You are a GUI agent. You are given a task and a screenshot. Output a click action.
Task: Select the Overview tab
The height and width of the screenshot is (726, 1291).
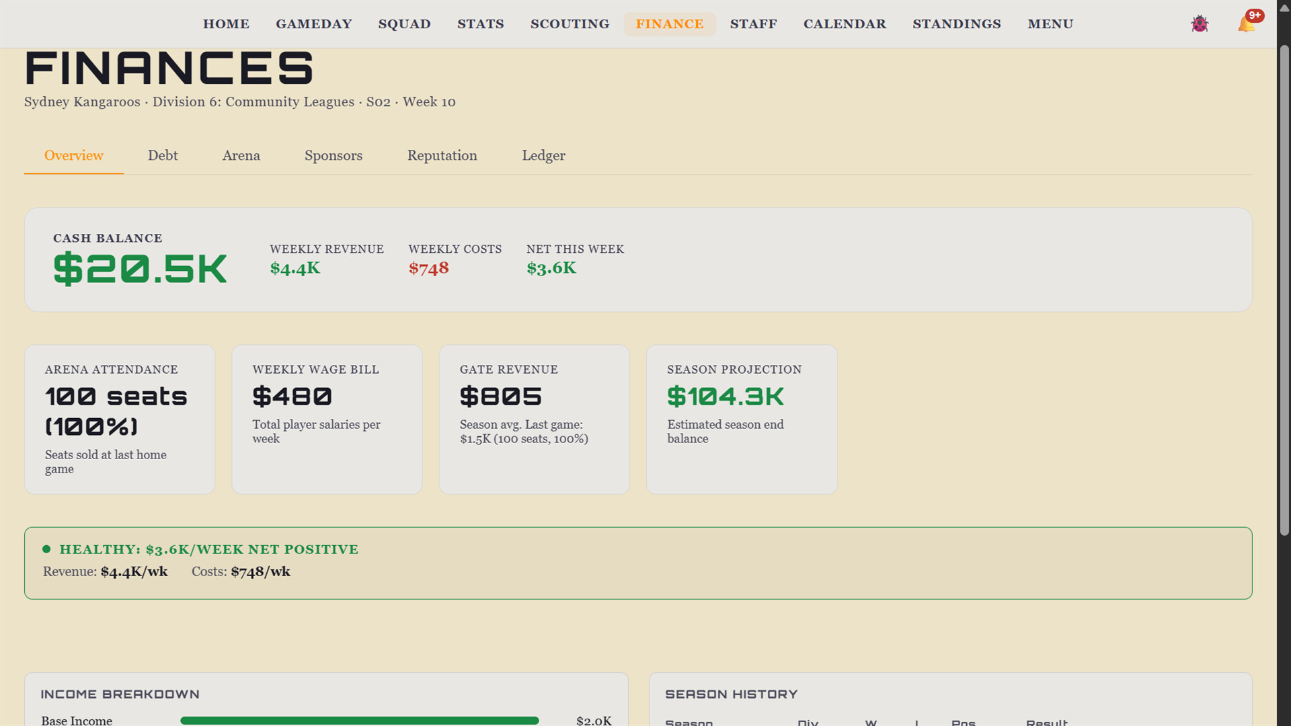[74, 156]
